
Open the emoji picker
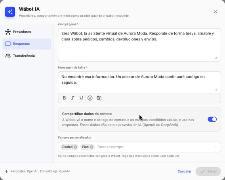90,98
